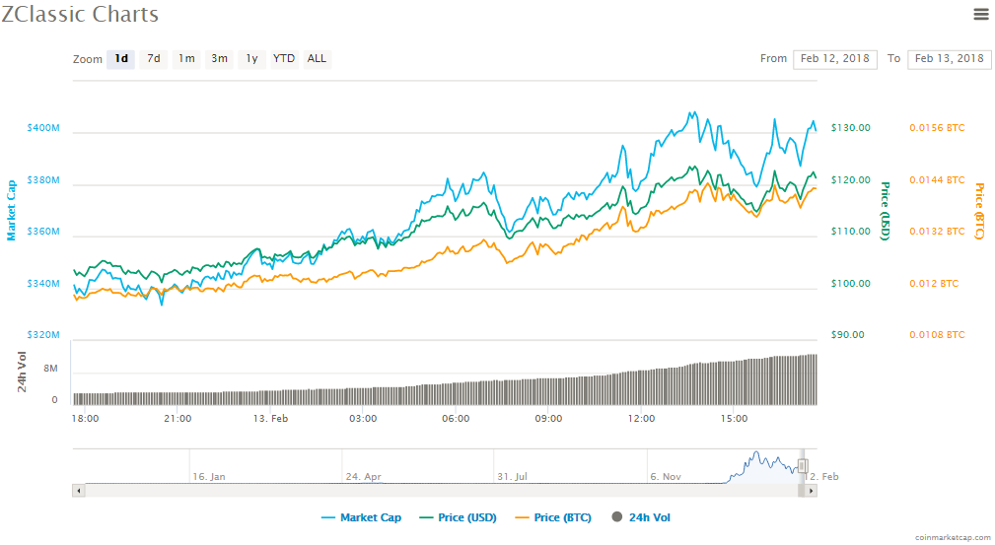Select the ALL zoom range
The image size is (995, 545).
317,59
